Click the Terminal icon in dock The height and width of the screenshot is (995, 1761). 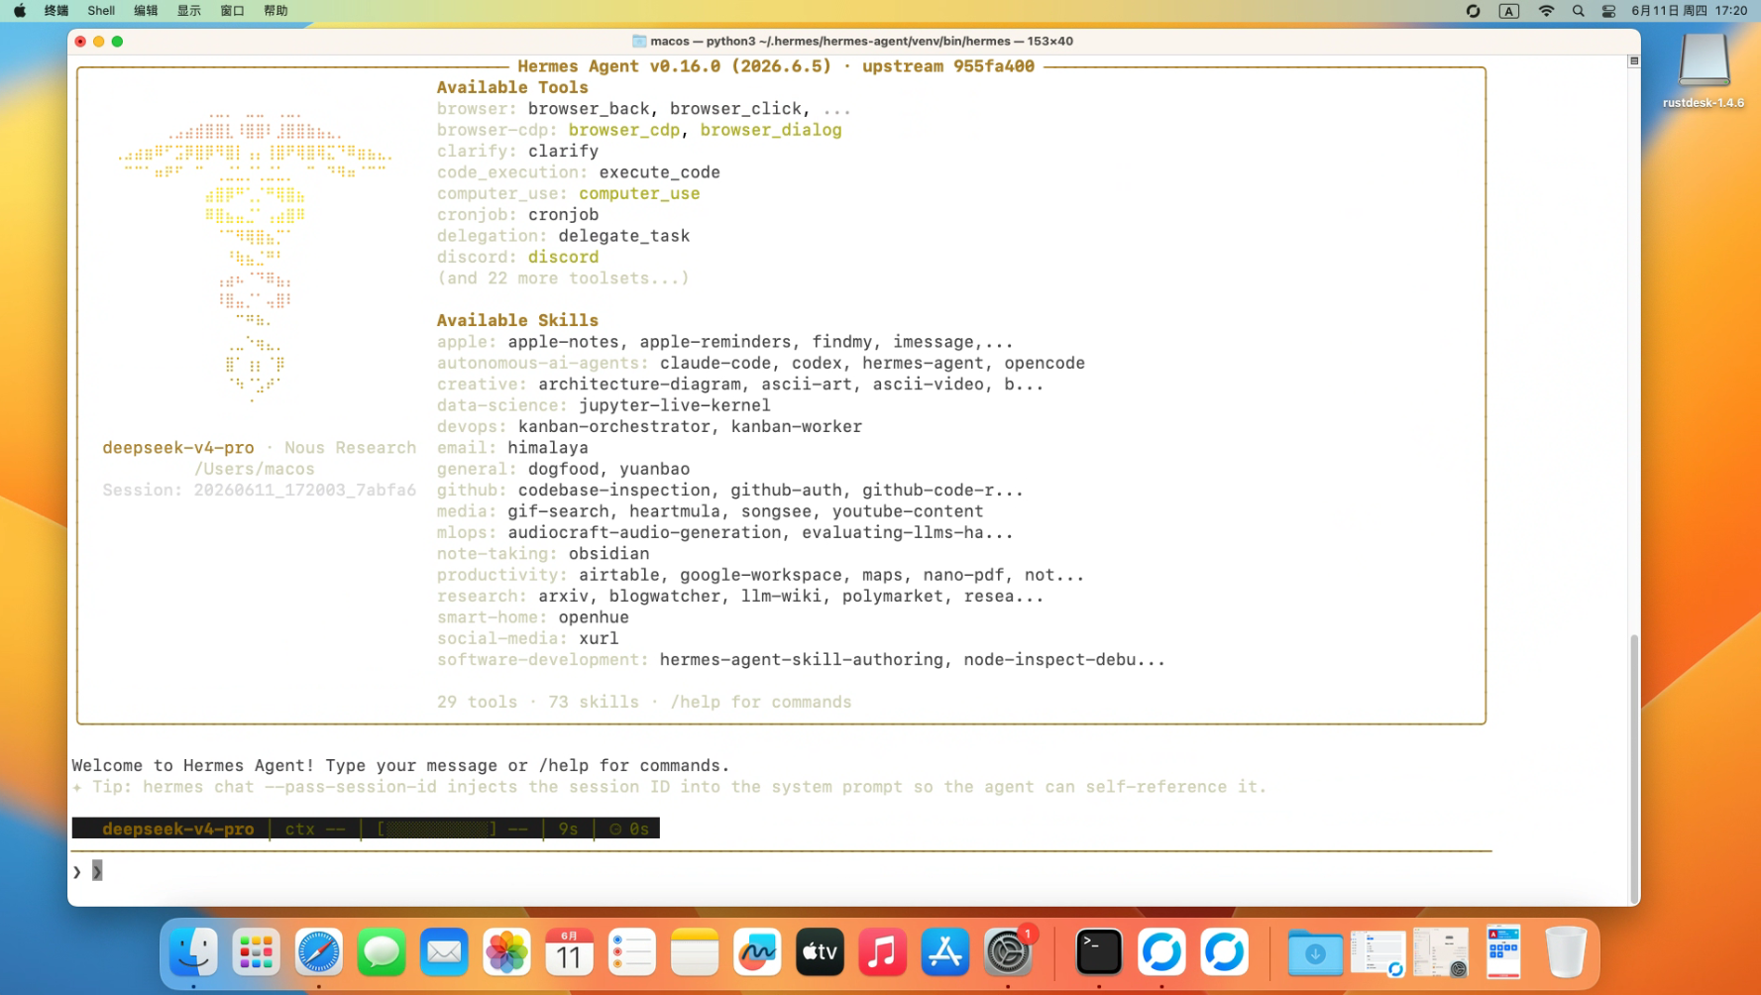point(1099,952)
